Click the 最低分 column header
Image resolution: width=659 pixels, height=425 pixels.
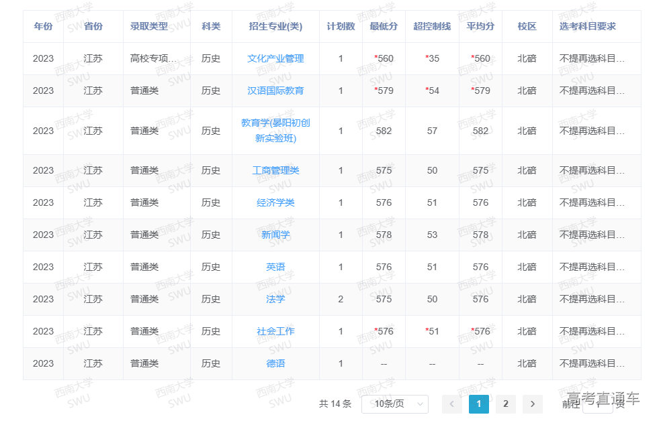coord(384,27)
